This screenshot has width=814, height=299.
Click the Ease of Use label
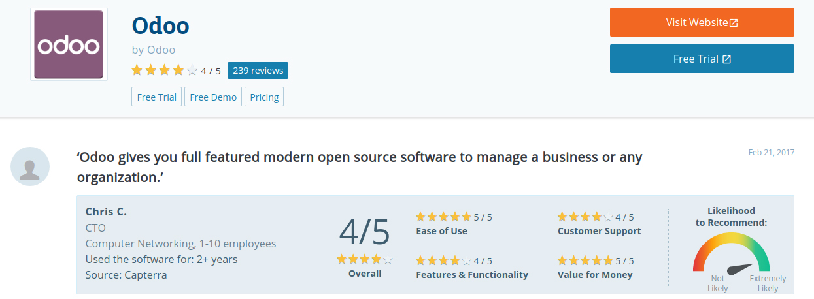tap(441, 231)
